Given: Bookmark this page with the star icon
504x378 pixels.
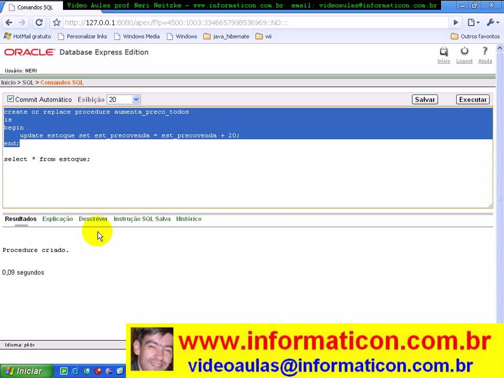Looking at the screenshot, I should click(57, 23).
